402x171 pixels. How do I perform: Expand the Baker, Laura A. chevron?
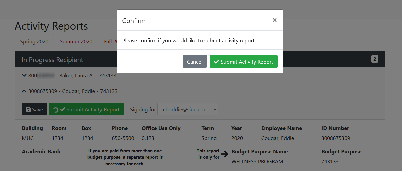(x=24, y=76)
